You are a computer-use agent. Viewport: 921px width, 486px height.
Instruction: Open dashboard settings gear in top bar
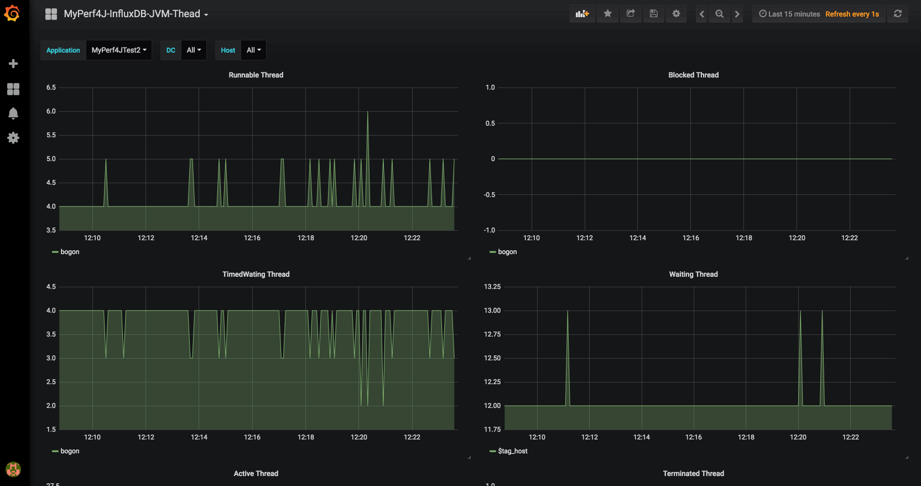[x=676, y=14]
